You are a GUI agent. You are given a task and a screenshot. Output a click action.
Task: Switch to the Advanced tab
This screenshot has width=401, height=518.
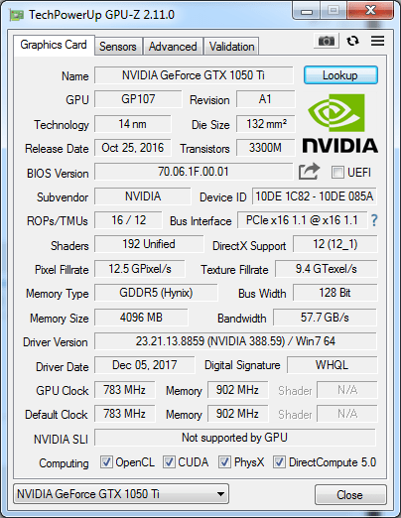(x=173, y=47)
